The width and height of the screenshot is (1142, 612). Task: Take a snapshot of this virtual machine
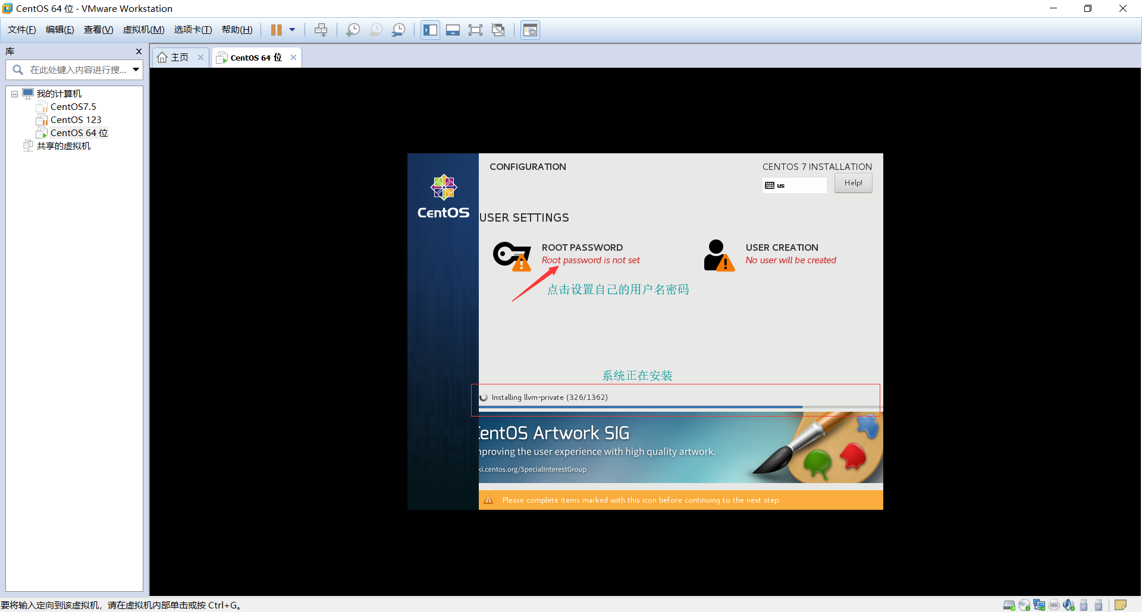(353, 30)
